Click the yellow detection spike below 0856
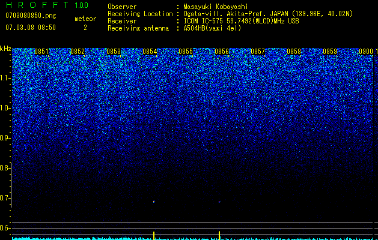Screen dimensions: 378x240 click(219, 235)
